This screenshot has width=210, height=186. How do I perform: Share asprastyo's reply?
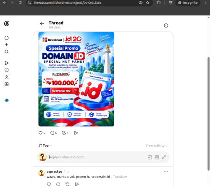pyautogui.click(x=77, y=184)
